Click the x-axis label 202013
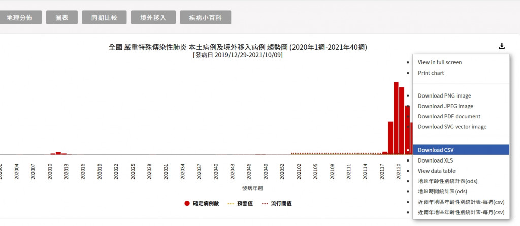 (x=67, y=171)
